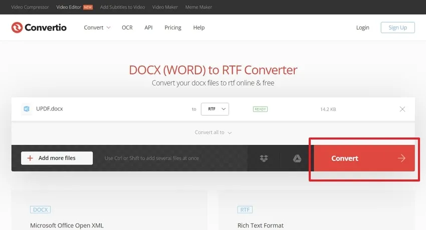The height and width of the screenshot is (230, 426).
Task: Go to the Pricing page
Action: click(173, 27)
